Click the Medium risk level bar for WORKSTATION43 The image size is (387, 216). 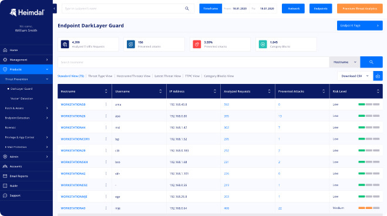(x=369, y=208)
